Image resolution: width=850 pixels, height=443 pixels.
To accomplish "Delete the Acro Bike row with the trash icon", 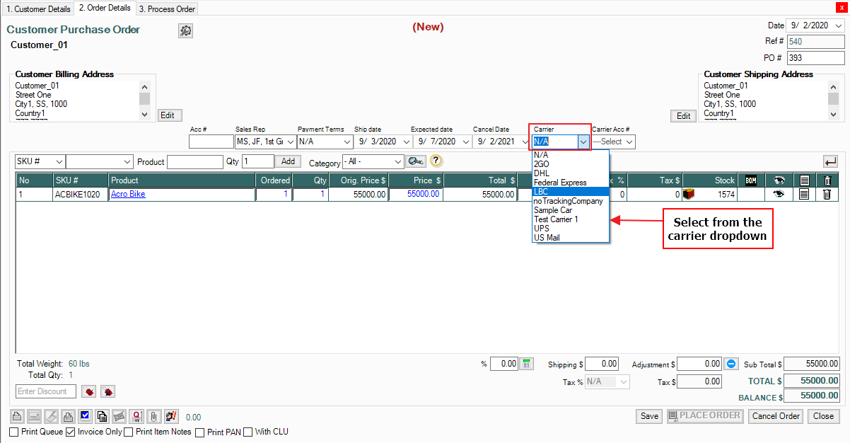I will pos(826,195).
